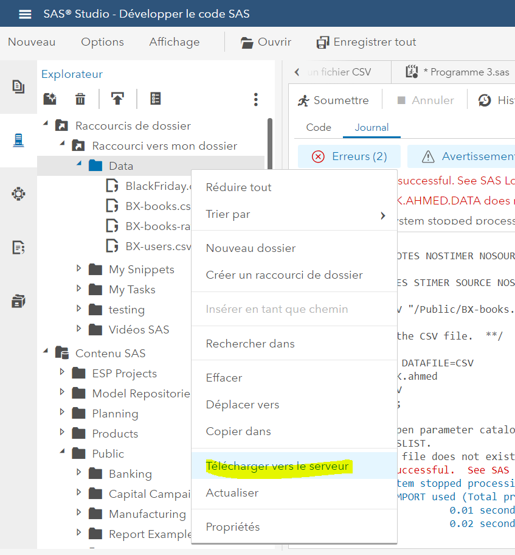Click the open files sidebar icon
Screen dimensions: 515x555
coord(18,86)
